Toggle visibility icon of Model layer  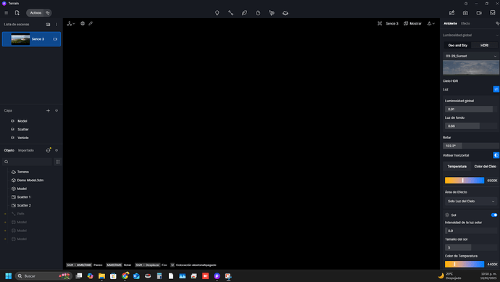point(12,121)
